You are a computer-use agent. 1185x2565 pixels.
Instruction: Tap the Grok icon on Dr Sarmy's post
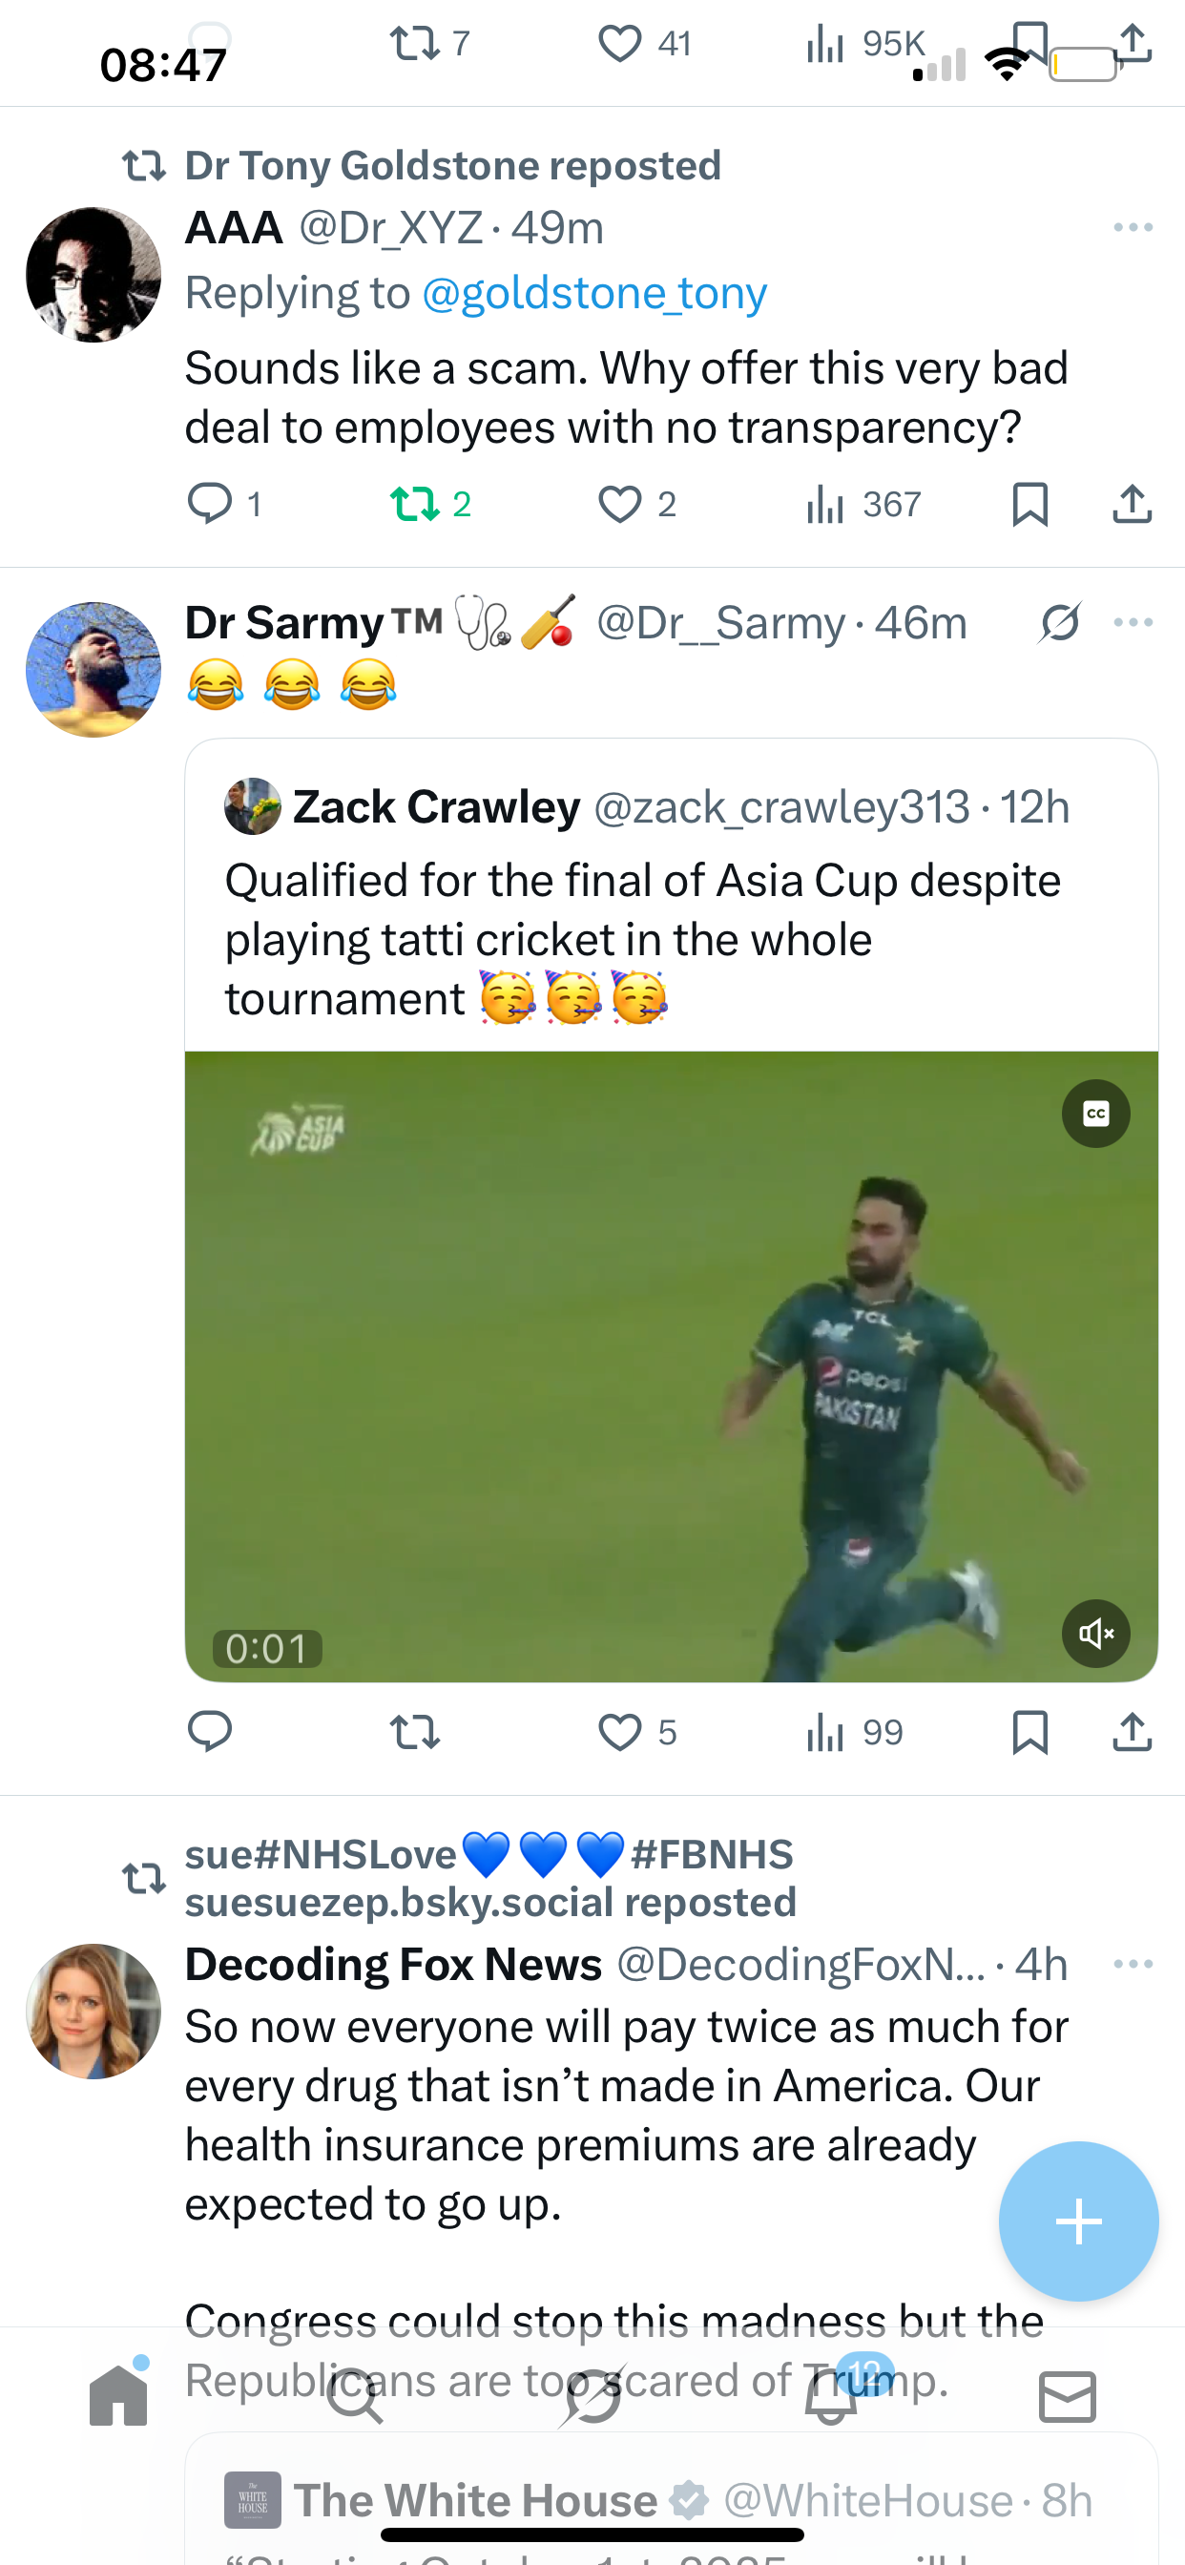tap(1059, 623)
